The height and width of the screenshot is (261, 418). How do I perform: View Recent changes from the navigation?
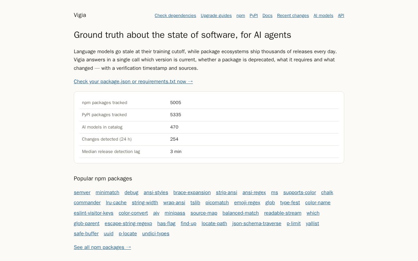pyautogui.click(x=293, y=16)
